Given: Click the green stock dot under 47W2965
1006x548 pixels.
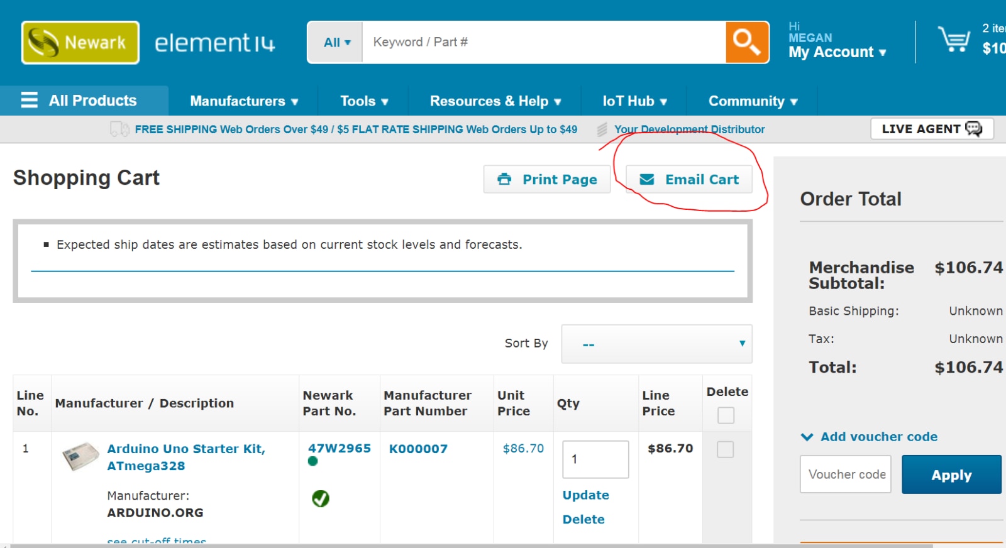Looking at the screenshot, I should tap(313, 461).
